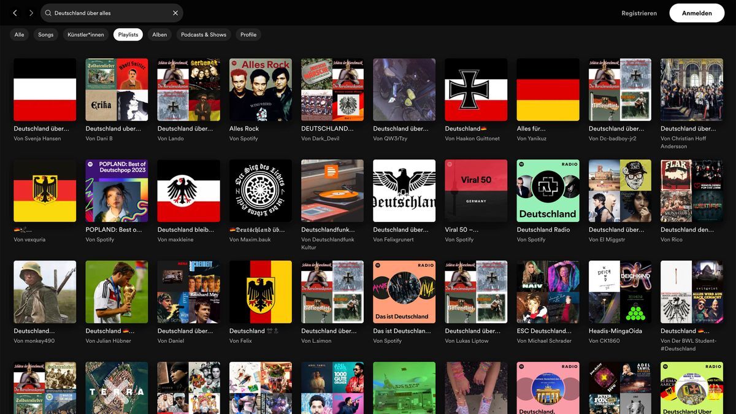The width and height of the screenshot is (736, 414).
Task: Open the "POPLAND: Best of Deutschpop 2023" cover
Action: click(117, 191)
